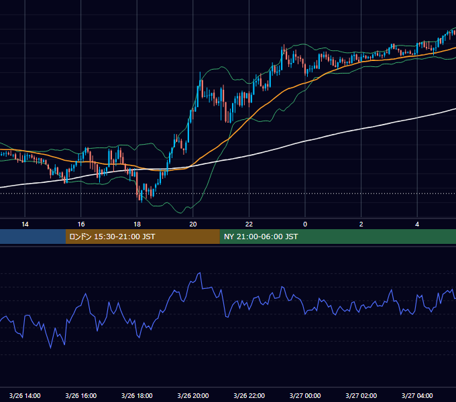The height and width of the screenshot is (402, 456).
Task: Select the 16 hour axis label
Action: [81, 224]
